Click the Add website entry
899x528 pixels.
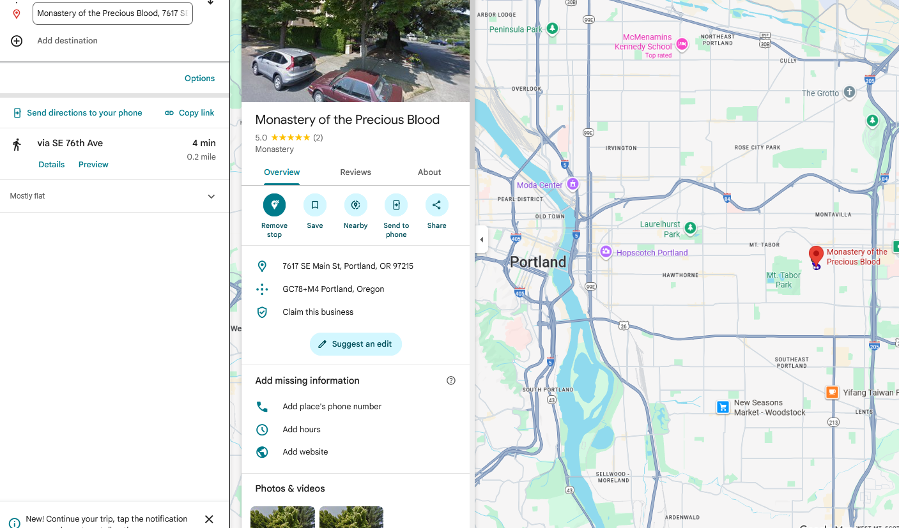click(305, 452)
